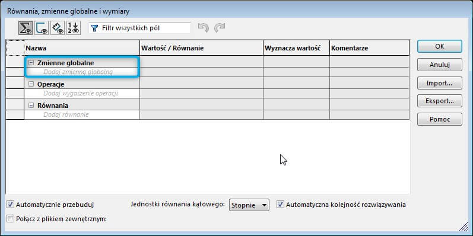473x236 pixels.
Task: Click the undo arrow icon
Action: [x=204, y=28]
